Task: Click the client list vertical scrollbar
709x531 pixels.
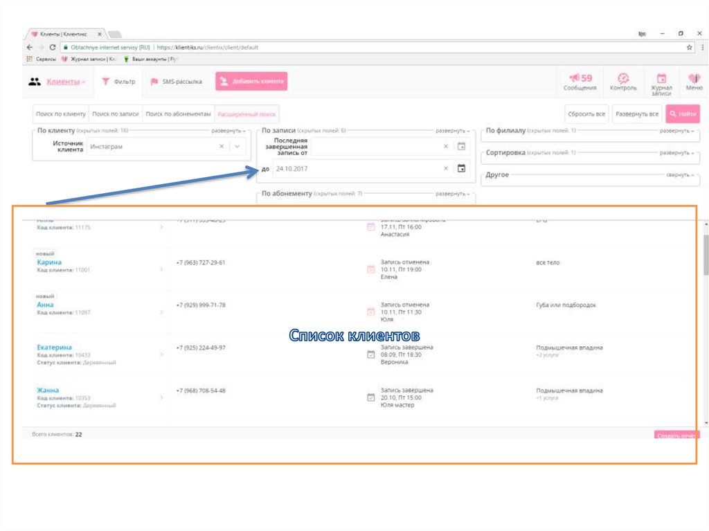Action: click(705, 256)
